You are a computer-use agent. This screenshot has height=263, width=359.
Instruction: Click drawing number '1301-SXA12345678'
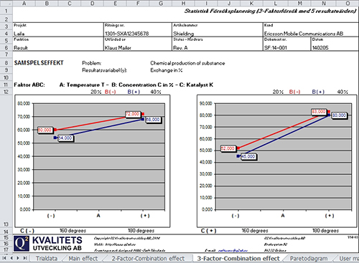coord(126,34)
